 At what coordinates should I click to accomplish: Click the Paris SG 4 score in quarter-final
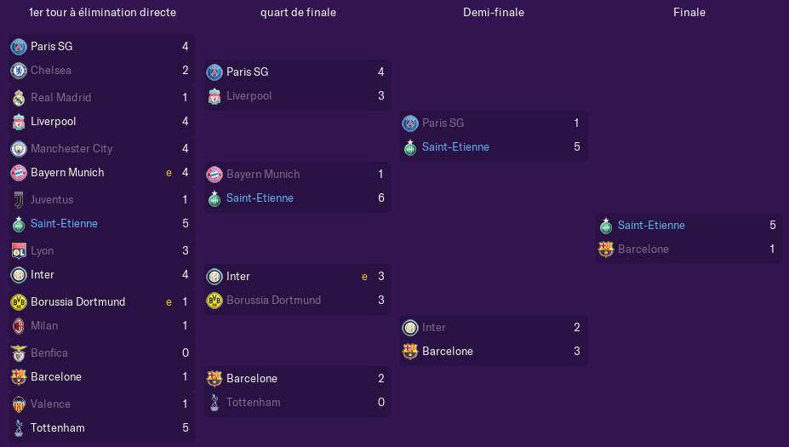point(381,72)
